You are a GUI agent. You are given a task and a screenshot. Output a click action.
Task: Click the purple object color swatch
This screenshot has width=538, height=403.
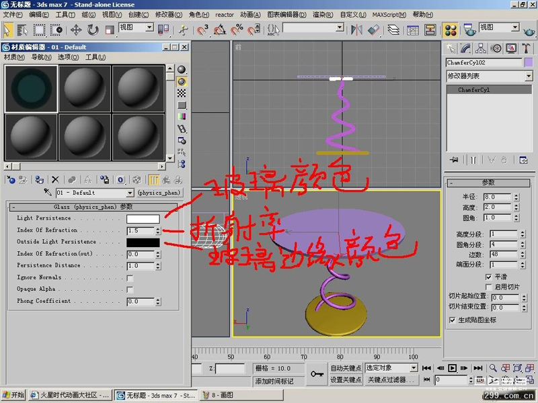tap(529, 62)
